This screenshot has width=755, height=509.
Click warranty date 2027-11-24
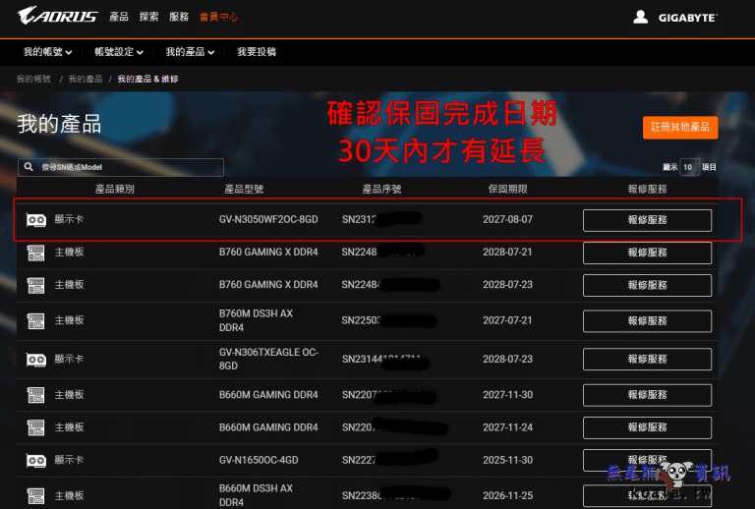(x=507, y=427)
